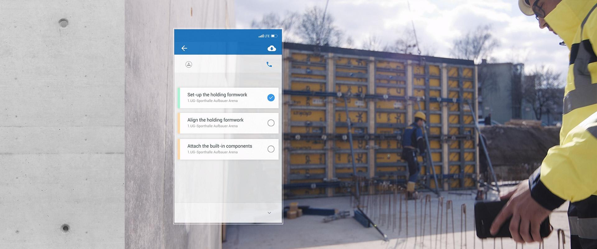Click location subtitle under Align task
The width and height of the screenshot is (597, 249).
coord(212,126)
